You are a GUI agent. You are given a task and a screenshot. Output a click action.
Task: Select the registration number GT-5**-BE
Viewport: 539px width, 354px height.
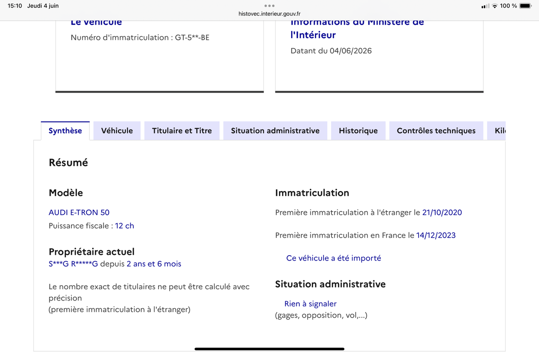click(192, 38)
